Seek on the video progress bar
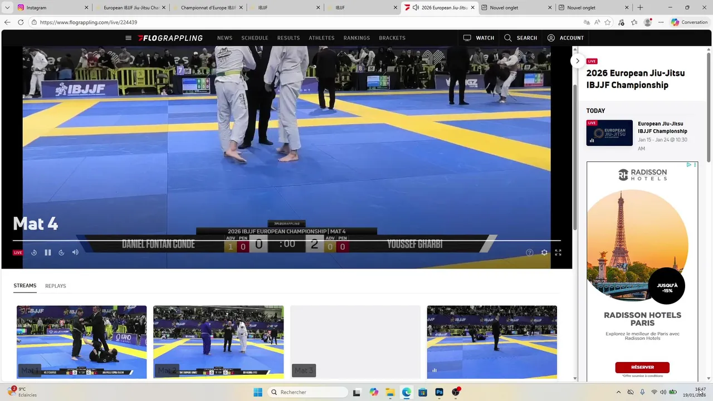This screenshot has width=713, height=401. point(286,241)
